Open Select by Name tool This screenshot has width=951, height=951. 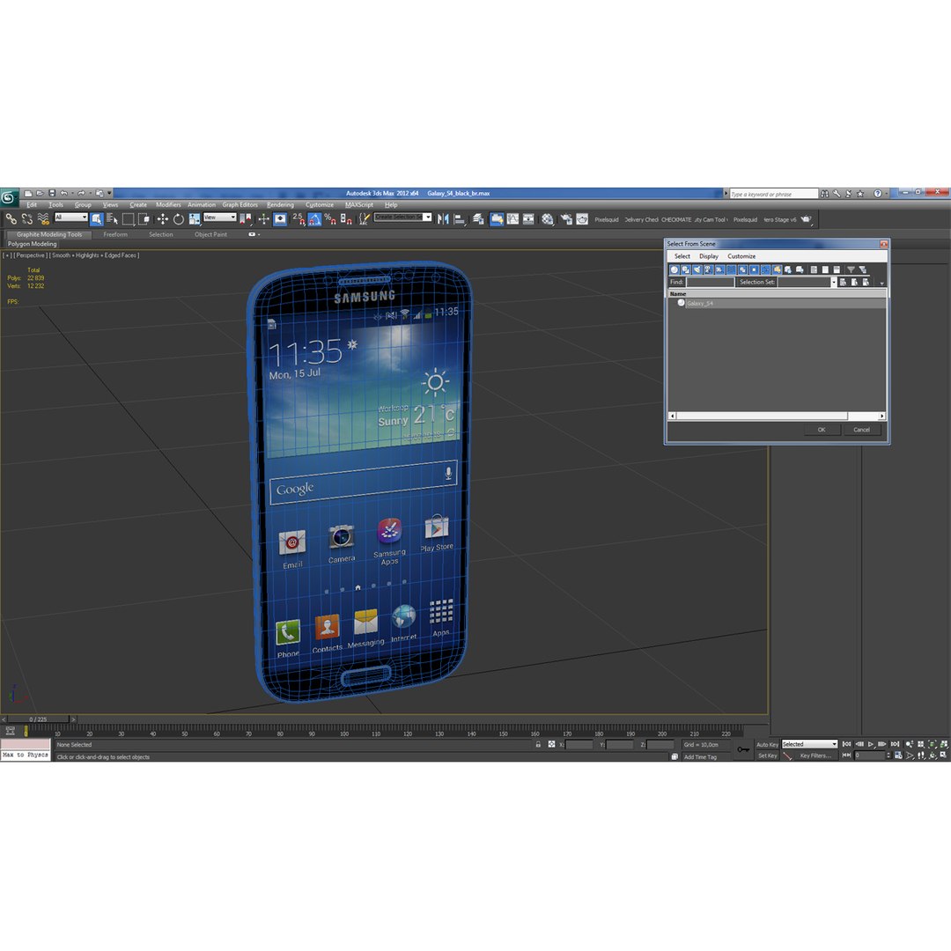pos(112,219)
